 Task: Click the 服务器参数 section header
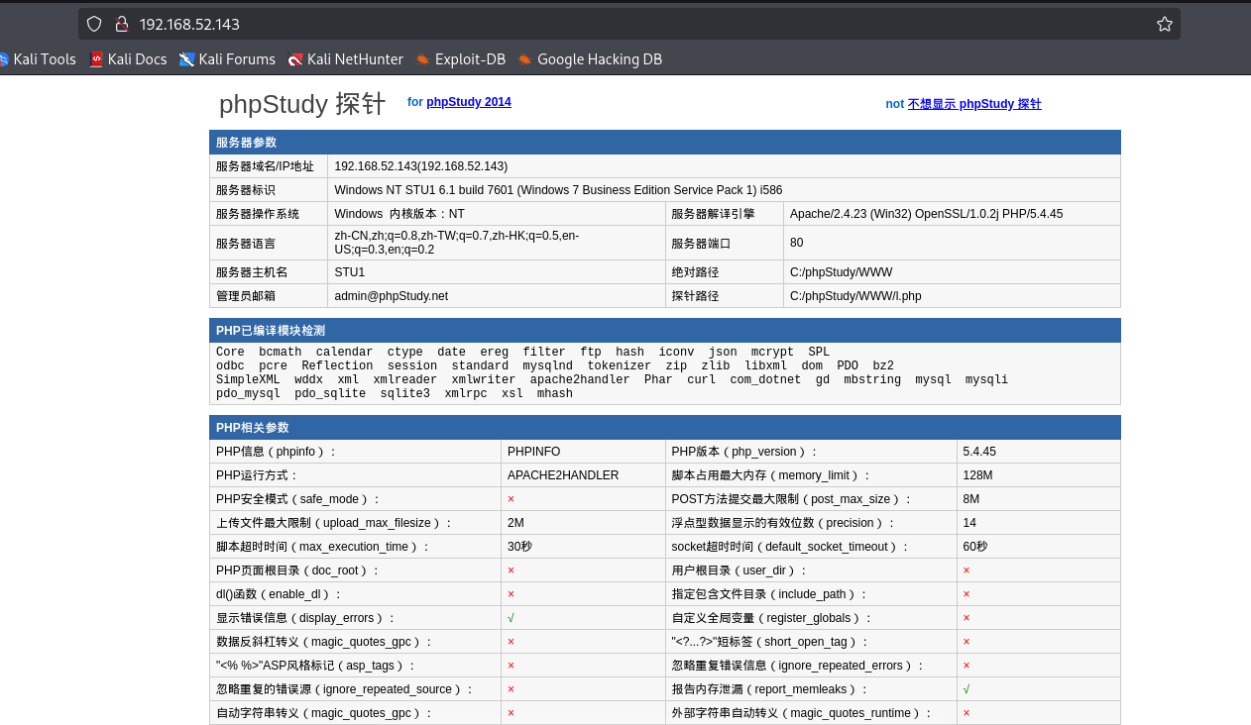247,143
